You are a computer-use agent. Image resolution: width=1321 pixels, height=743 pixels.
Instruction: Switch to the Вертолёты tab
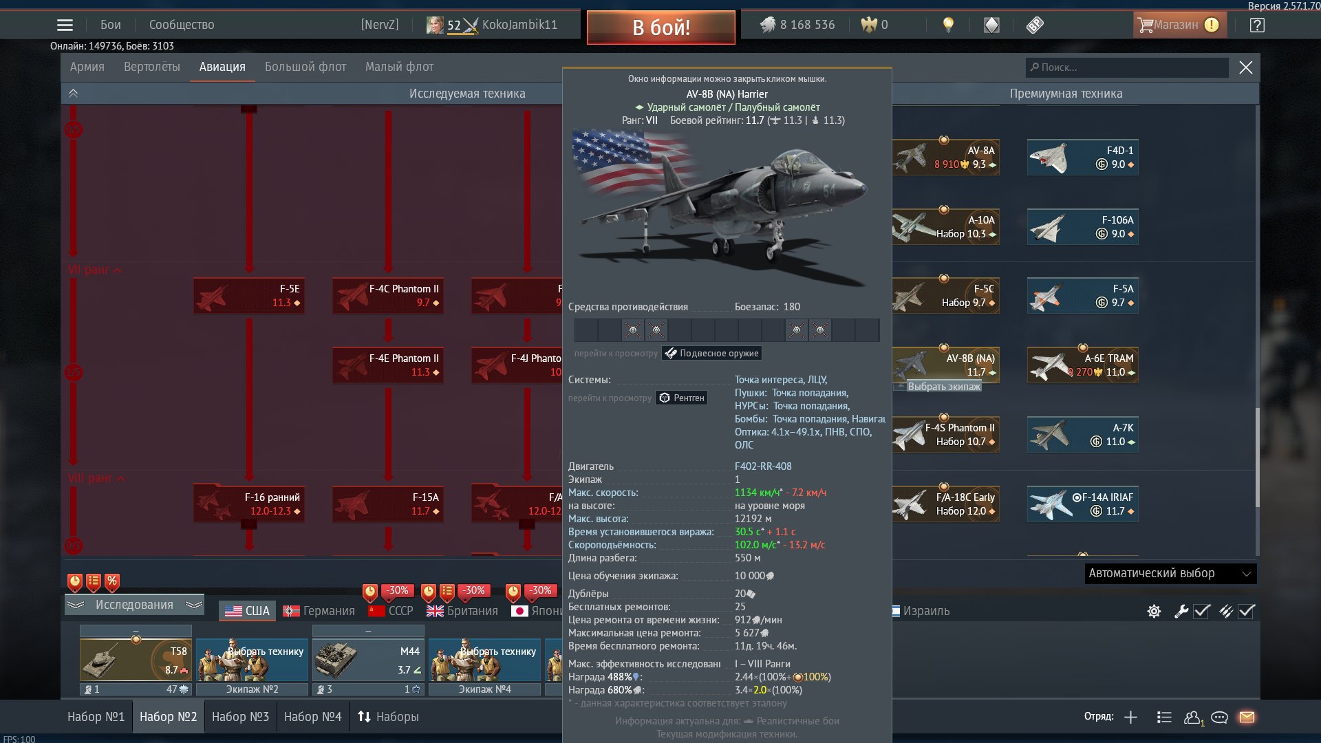(152, 67)
